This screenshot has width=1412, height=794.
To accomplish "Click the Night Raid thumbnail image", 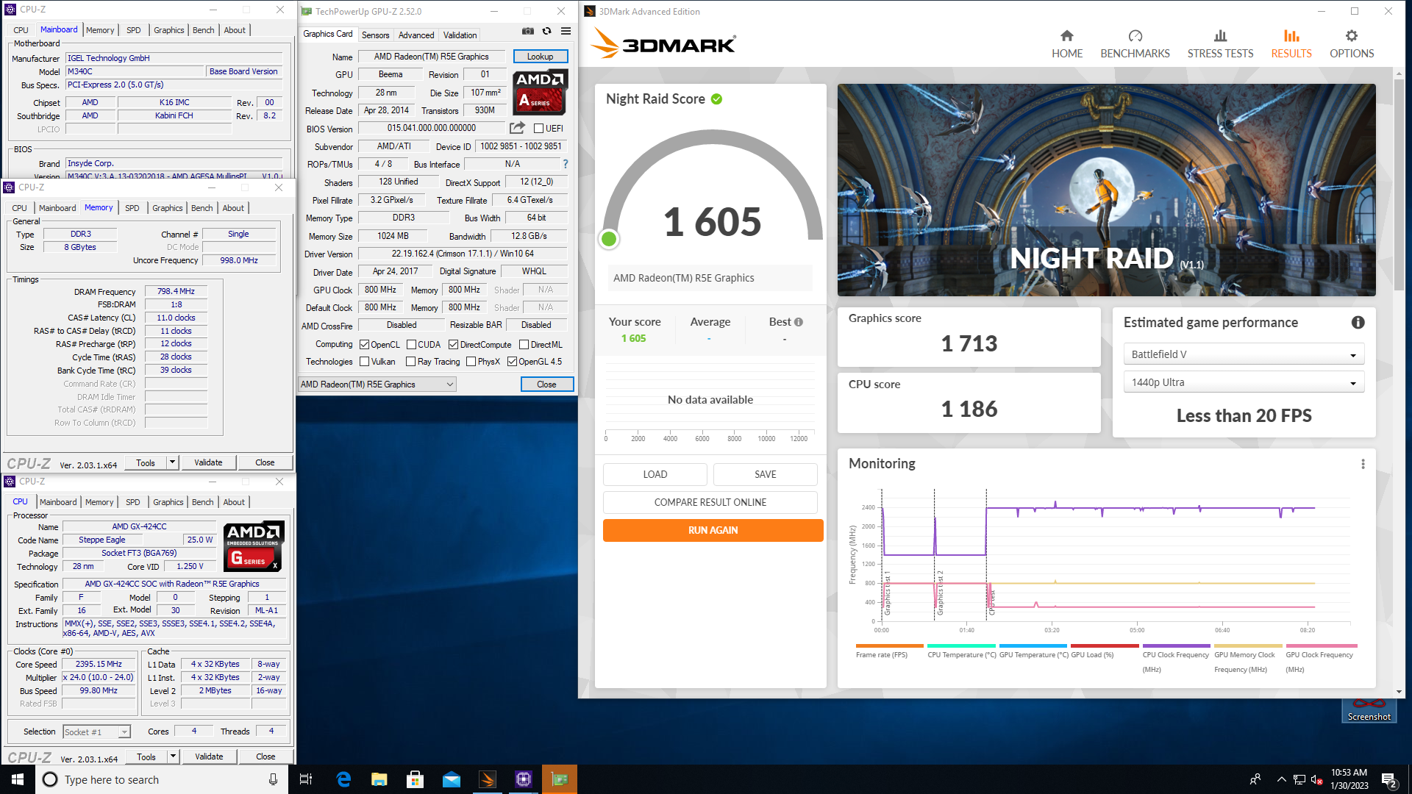I will coord(1106,190).
